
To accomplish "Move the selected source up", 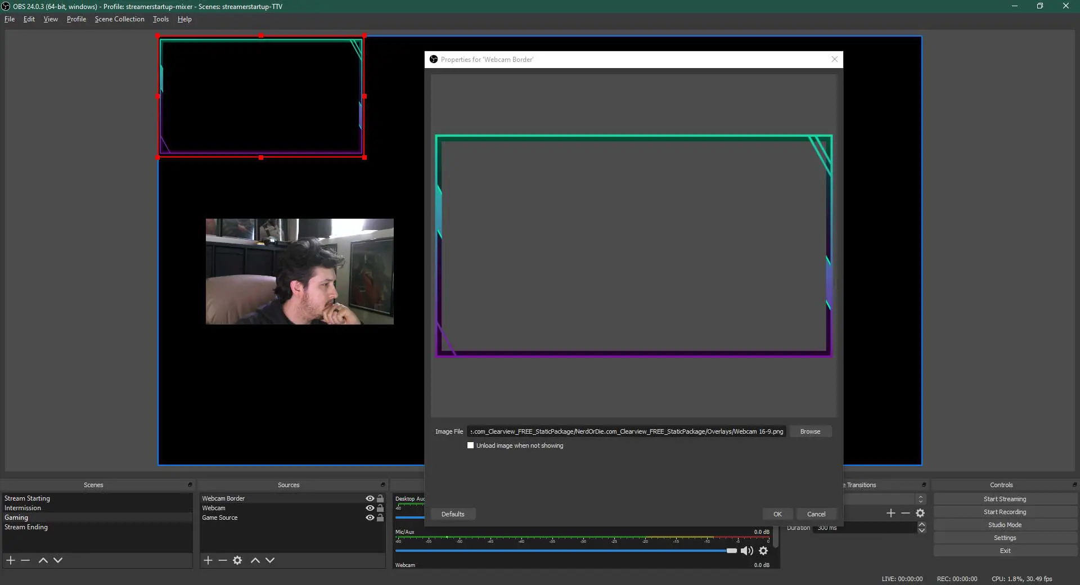I will point(255,560).
